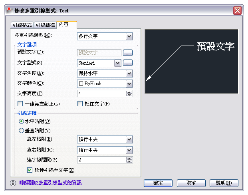The image size is (248, 195).
Task: Click the ByBlock color swatch box
Action: (81, 84)
